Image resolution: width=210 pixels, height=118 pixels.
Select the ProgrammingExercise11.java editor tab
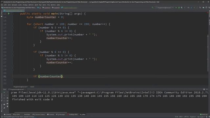tap(14, 10)
